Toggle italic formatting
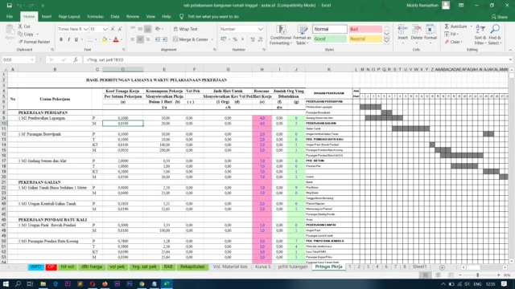The height and width of the screenshot is (289, 515). (68, 39)
